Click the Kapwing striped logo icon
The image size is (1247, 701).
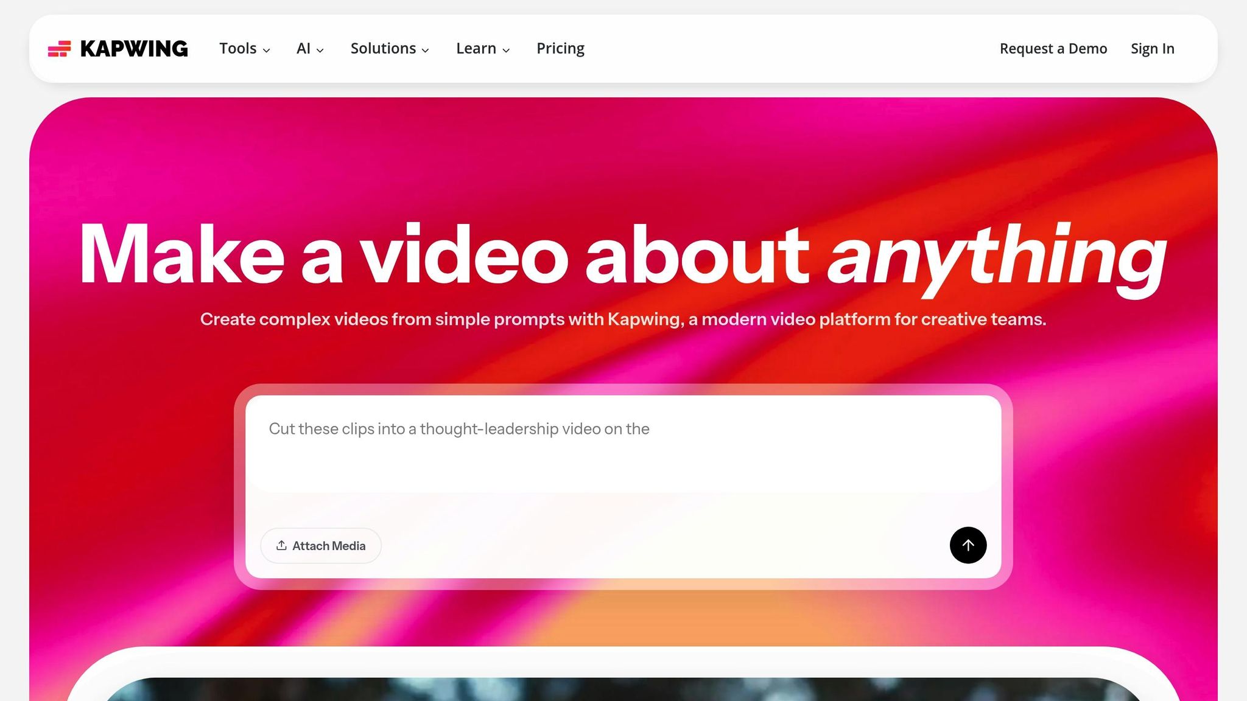pyautogui.click(x=59, y=49)
